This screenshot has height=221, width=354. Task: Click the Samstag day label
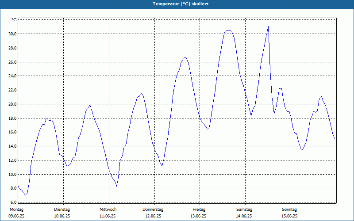244,210
